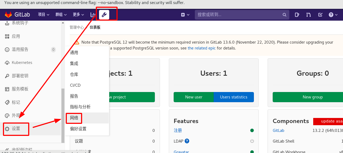Viewport: 343px width, 153px height.
Task: Open the analytics chart icon in navbar
Action: (93, 15)
